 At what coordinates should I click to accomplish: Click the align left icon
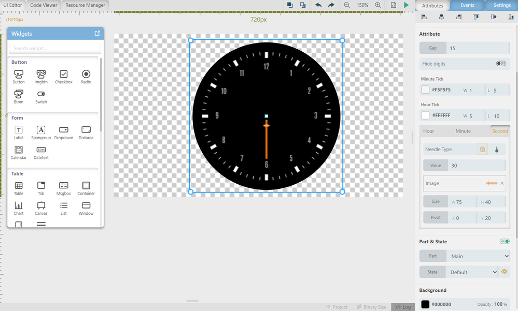point(424,17)
